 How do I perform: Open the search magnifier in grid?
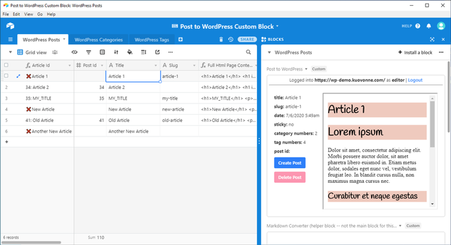click(248, 52)
